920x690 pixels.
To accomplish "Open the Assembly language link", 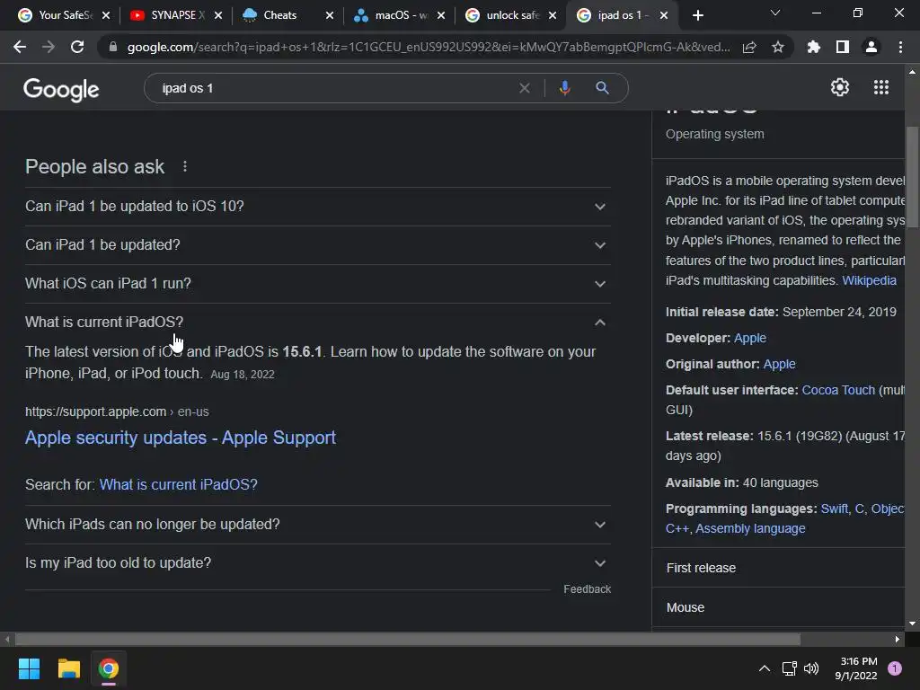I will 750,528.
